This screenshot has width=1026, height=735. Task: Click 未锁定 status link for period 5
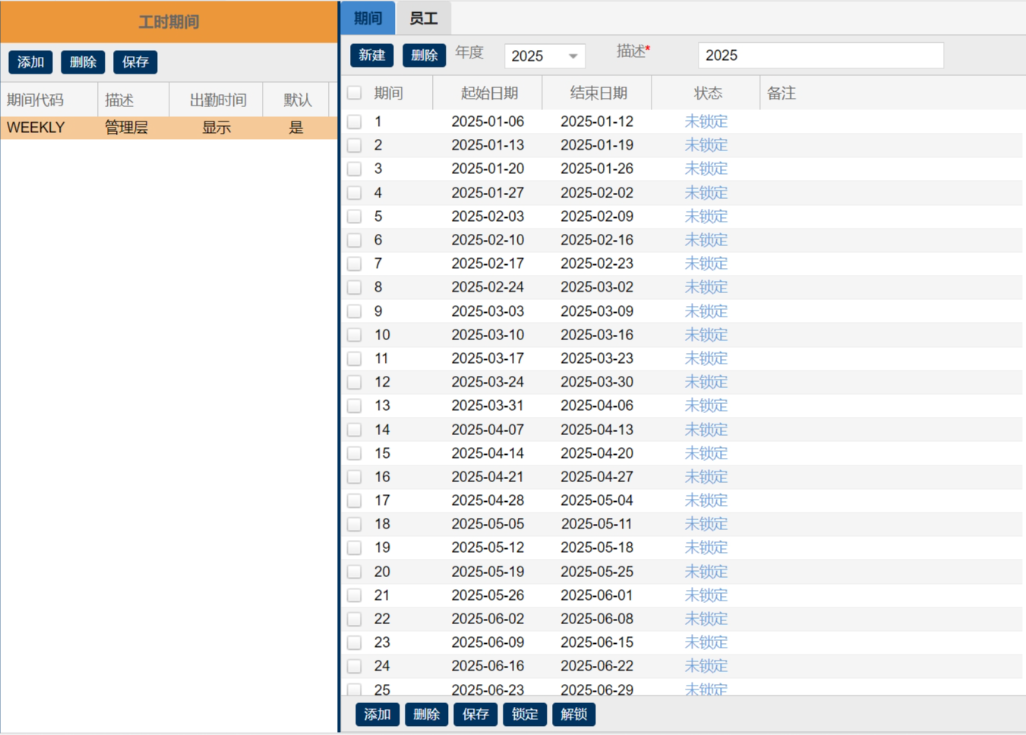706,216
